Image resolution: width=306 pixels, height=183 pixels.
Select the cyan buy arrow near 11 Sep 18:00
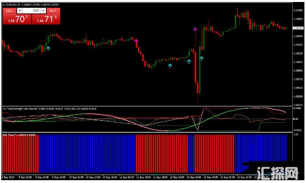[170, 66]
